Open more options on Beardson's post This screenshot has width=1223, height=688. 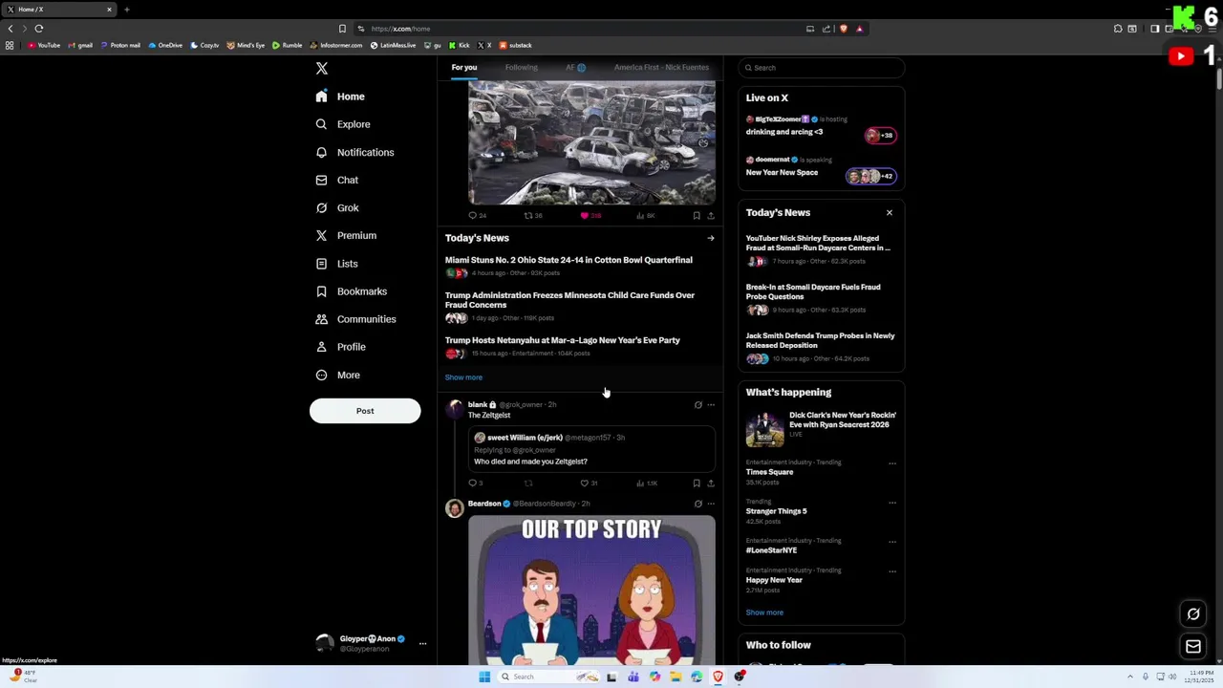pyautogui.click(x=711, y=504)
